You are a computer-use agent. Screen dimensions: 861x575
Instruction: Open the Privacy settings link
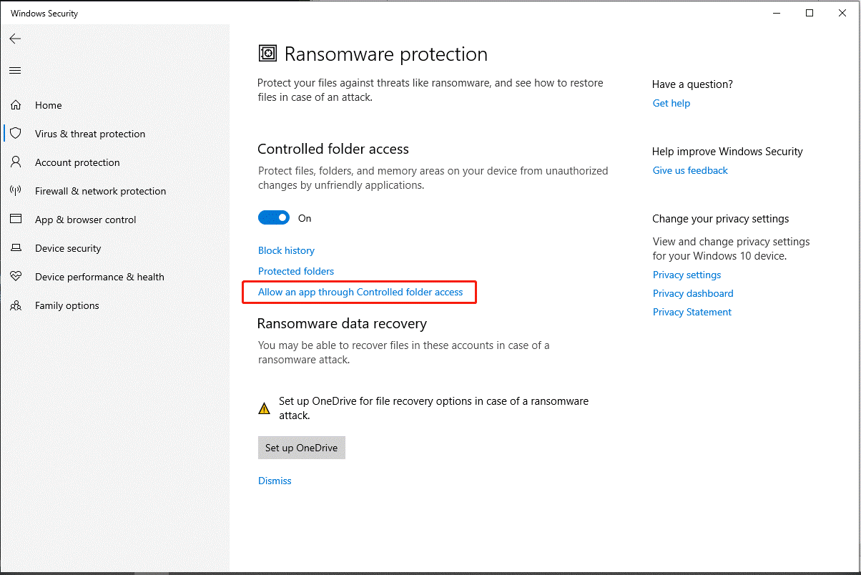click(x=687, y=275)
